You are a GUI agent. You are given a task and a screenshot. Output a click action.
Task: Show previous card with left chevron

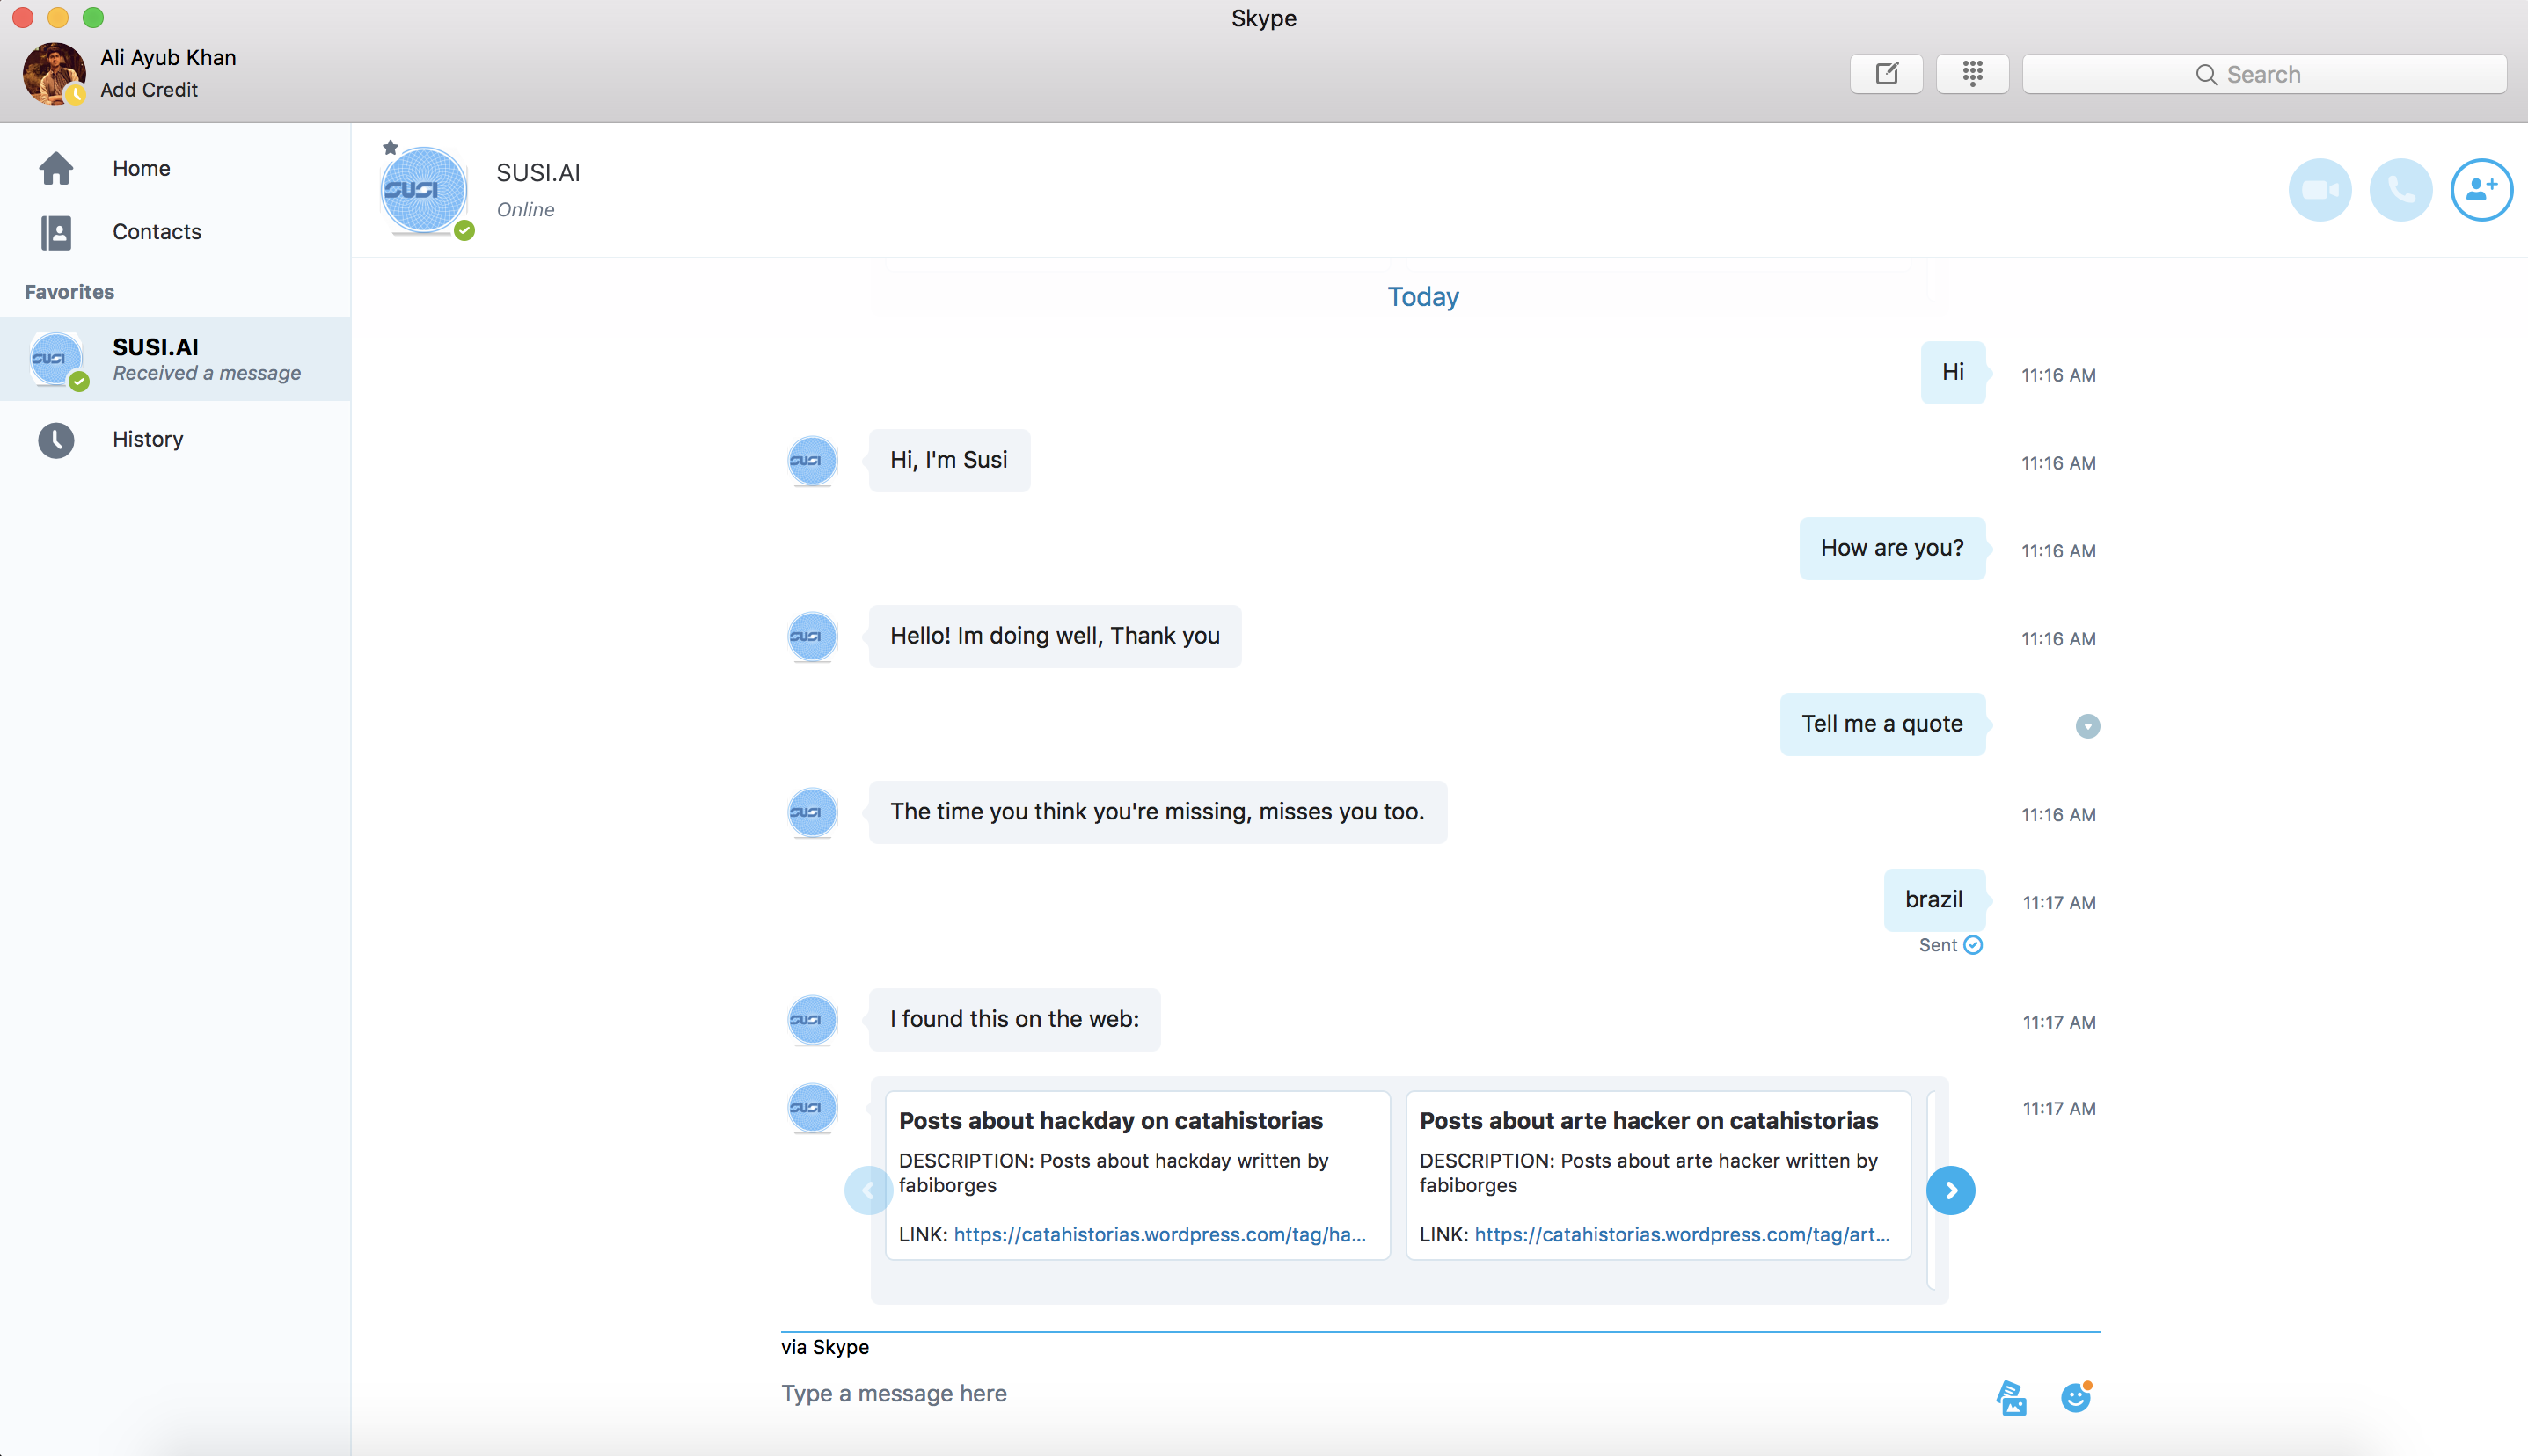click(x=867, y=1190)
